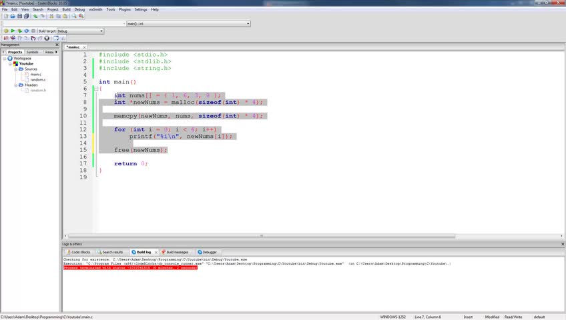Image resolution: width=566 pixels, height=320 pixels.
Task: Close the Build log tab
Action: pyautogui.click(x=156, y=252)
